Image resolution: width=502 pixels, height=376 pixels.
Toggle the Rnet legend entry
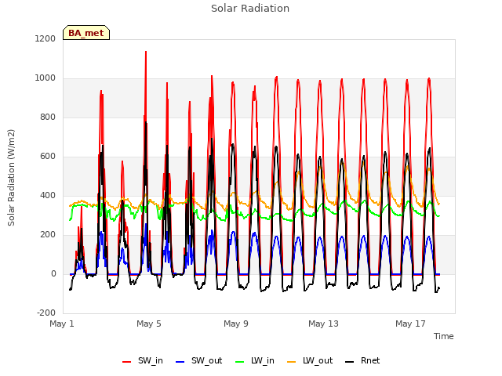362,361
